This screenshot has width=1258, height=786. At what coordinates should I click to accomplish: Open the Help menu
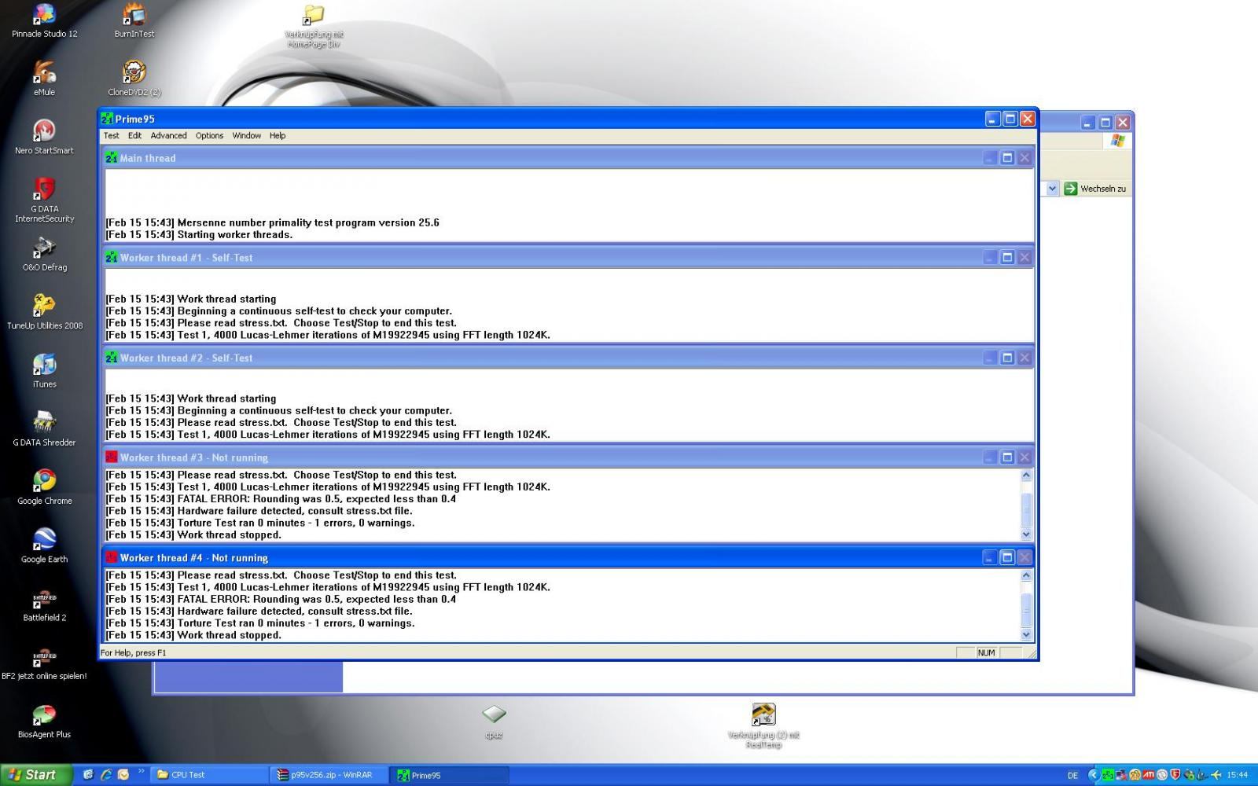coord(278,135)
